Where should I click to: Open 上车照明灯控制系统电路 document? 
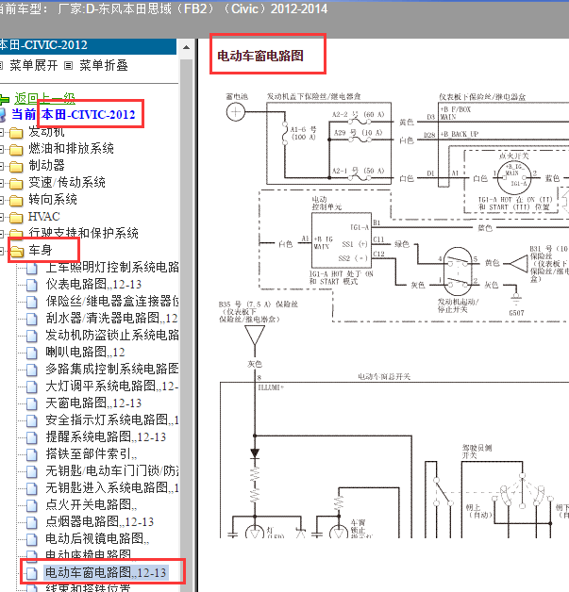(x=112, y=267)
